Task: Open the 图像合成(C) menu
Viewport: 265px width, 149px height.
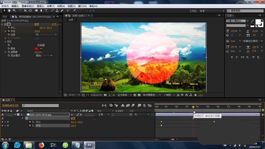Action: (x=28, y=6)
